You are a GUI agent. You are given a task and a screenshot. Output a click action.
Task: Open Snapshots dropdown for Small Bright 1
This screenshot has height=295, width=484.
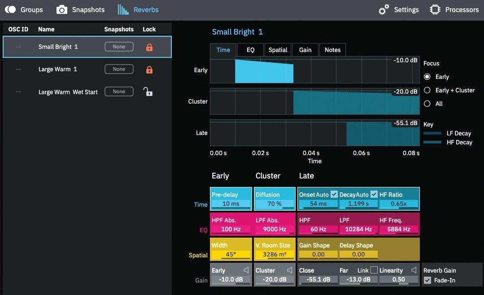coord(119,47)
